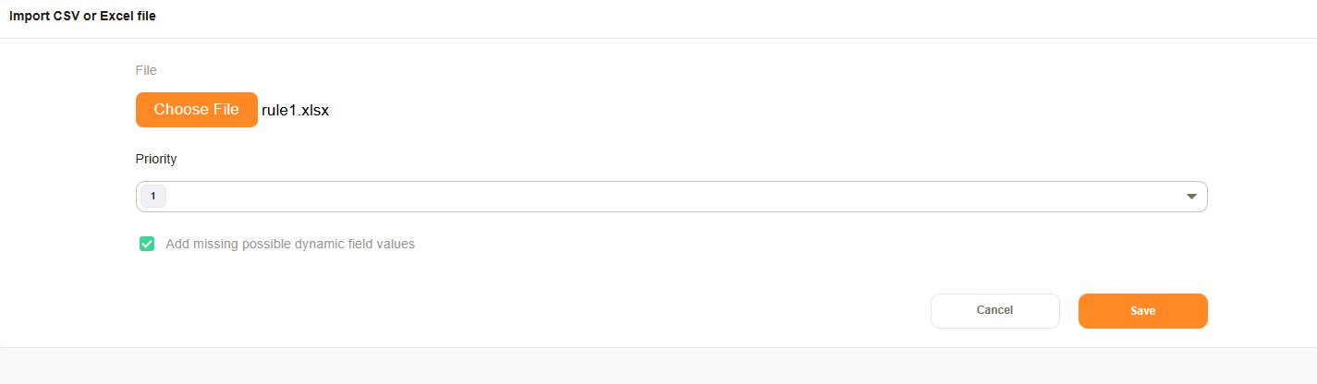
Task: Click the selected file name beside Choose File
Action: pos(296,111)
